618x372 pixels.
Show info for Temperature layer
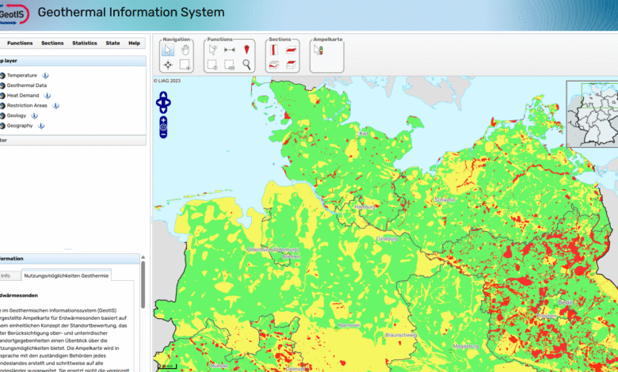click(45, 75)
